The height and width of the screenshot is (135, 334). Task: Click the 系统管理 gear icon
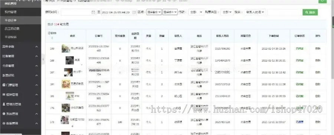(x=4, y=114)
